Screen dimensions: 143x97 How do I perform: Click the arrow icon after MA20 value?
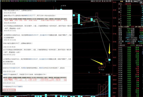(x=18, y=1)
